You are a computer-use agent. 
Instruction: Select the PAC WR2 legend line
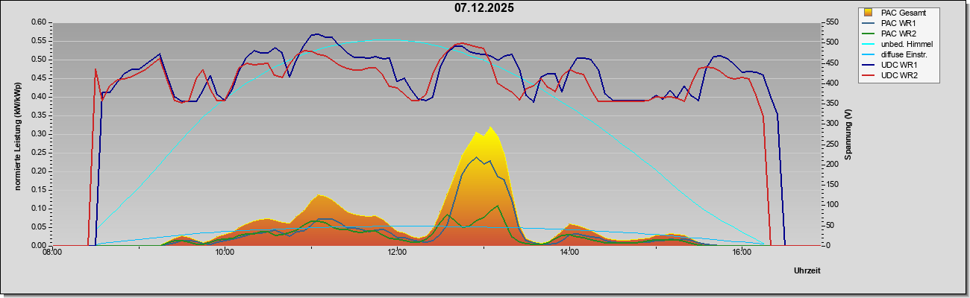(869, 34)
